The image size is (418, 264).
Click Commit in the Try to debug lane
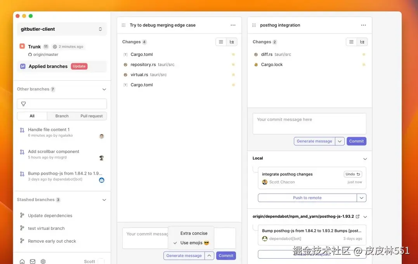click(226, 256)
